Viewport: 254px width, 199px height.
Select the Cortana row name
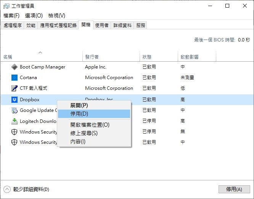[28, 78]
